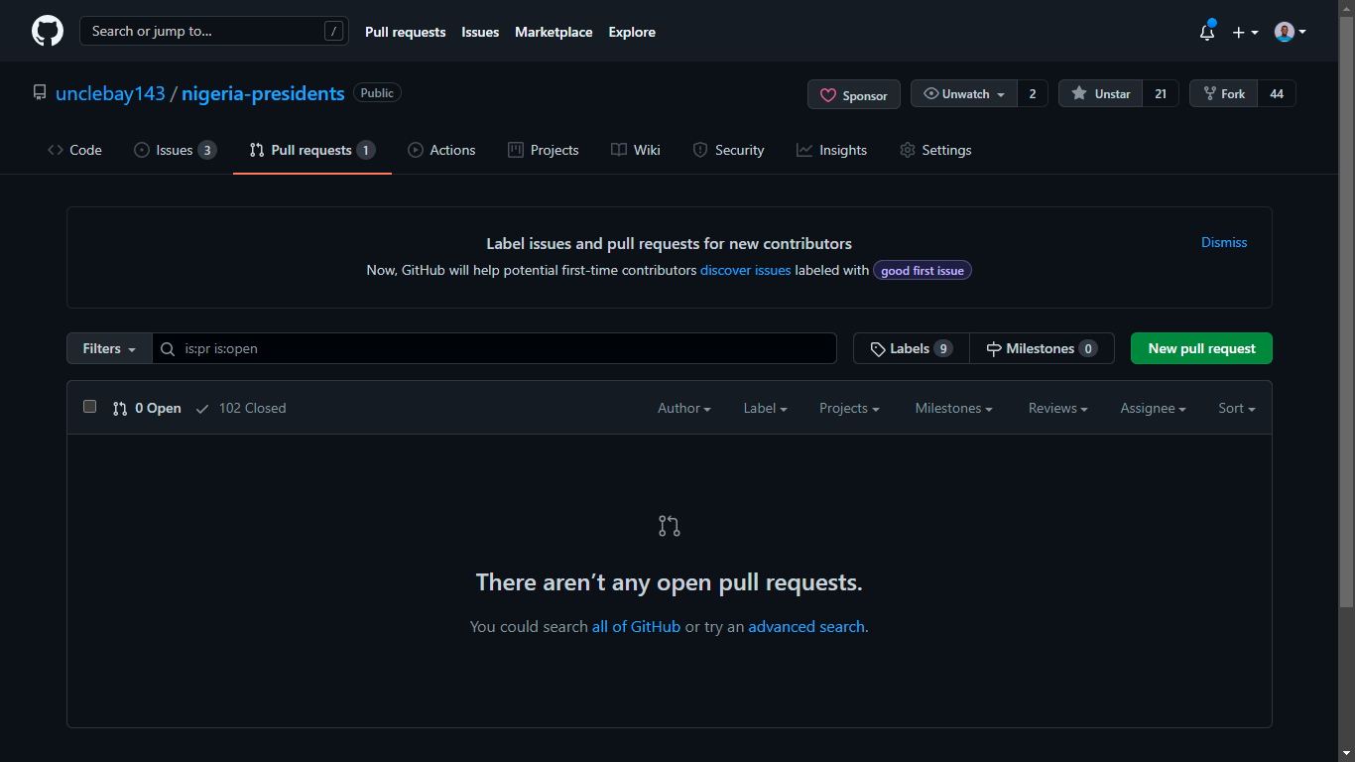Go to GitHub home via Octocat logo
Viewport: 1355px width, 762px height.
(48, 31)
